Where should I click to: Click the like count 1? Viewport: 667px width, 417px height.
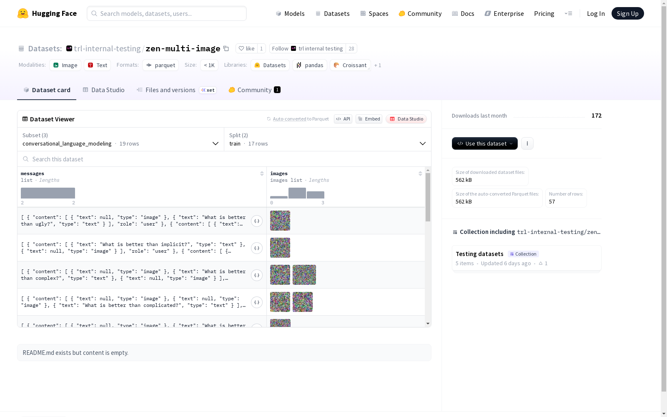coord(261,48)
